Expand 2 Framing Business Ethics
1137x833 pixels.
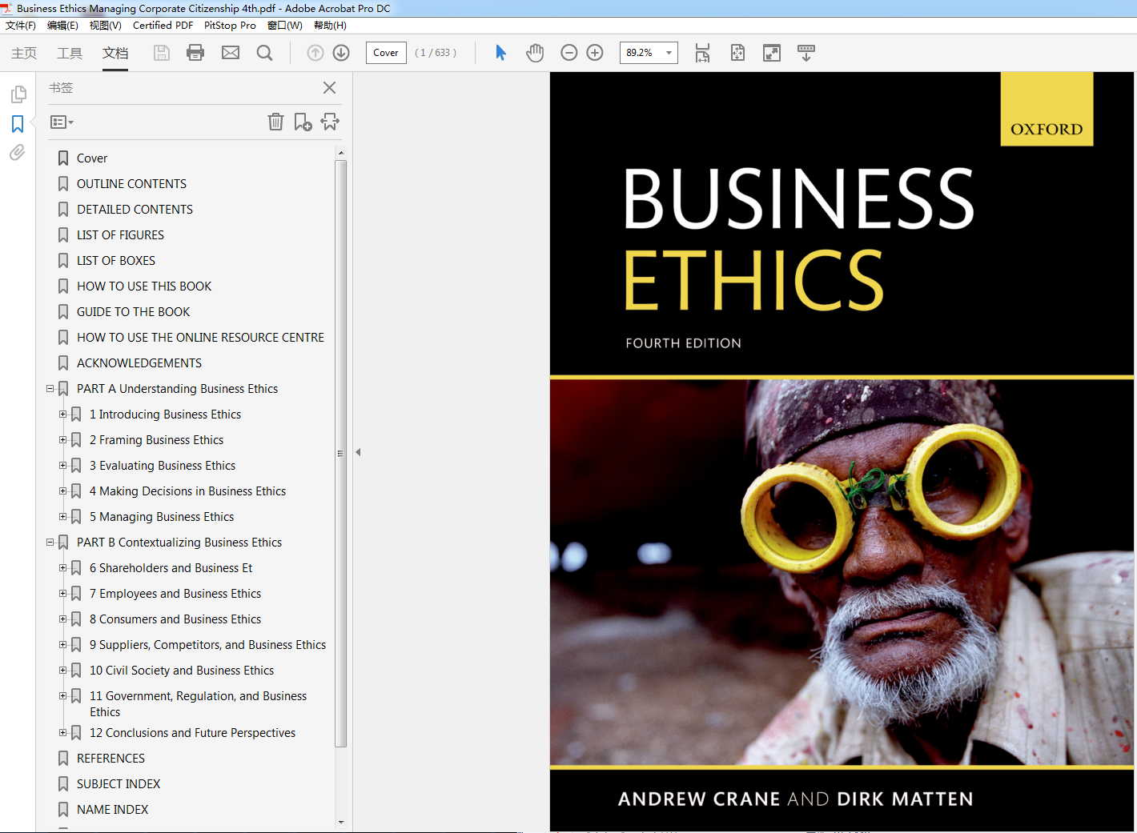click(62, 440)
